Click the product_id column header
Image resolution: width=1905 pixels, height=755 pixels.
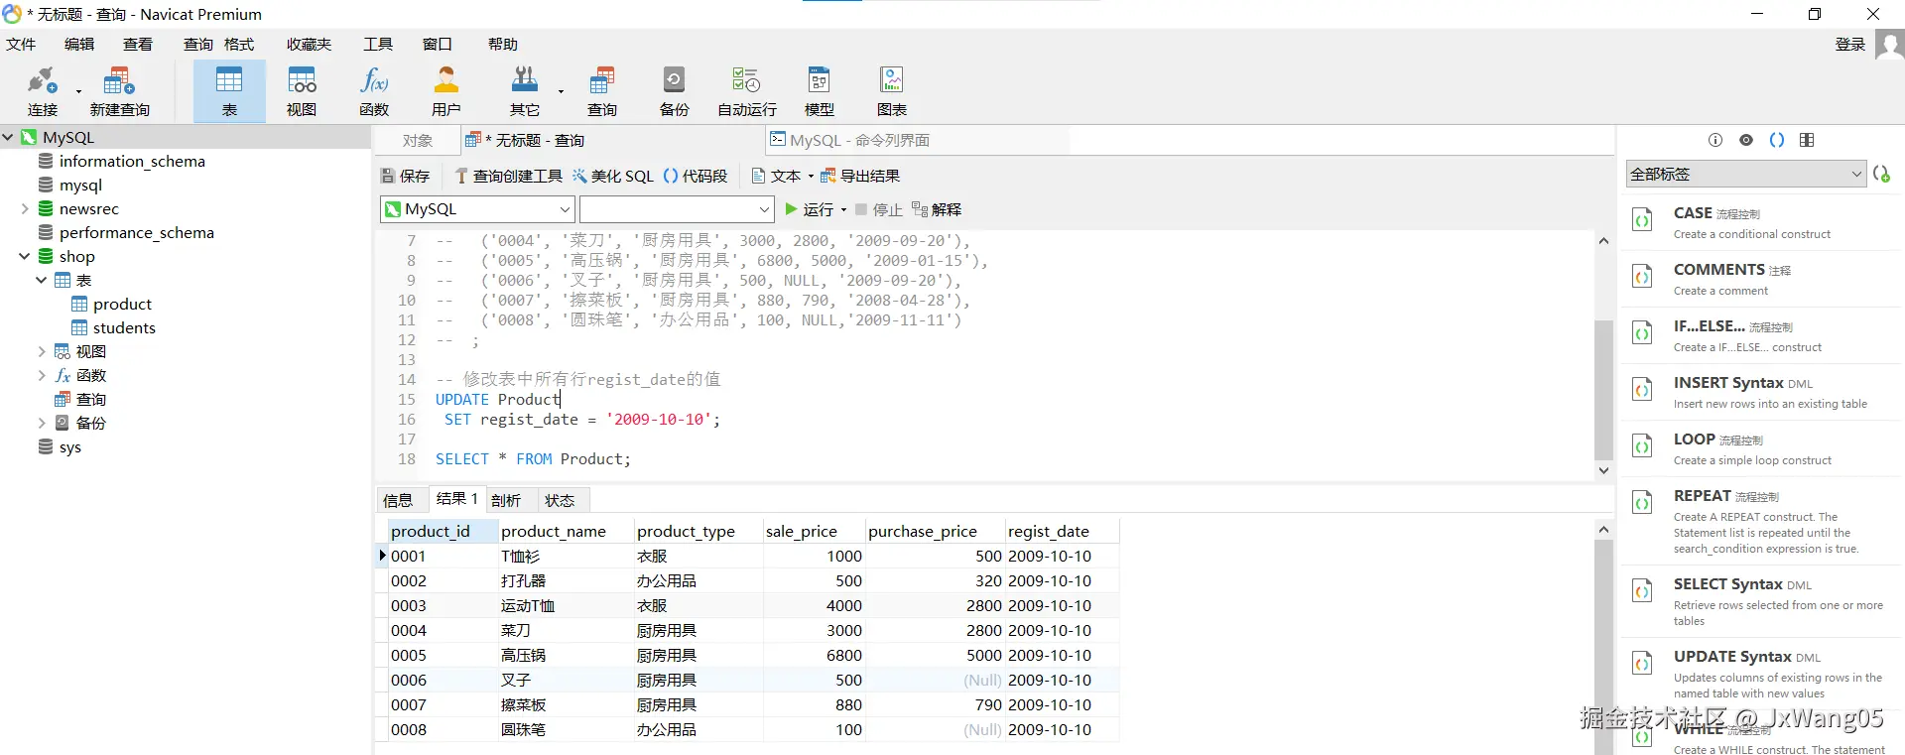[443, 531]
